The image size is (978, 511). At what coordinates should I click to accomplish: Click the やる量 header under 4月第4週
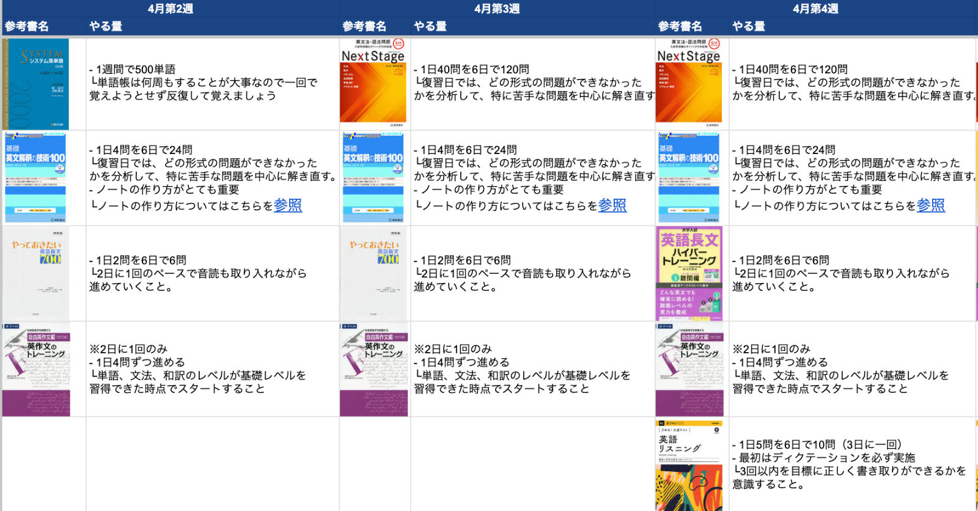(x=749, y=26)
